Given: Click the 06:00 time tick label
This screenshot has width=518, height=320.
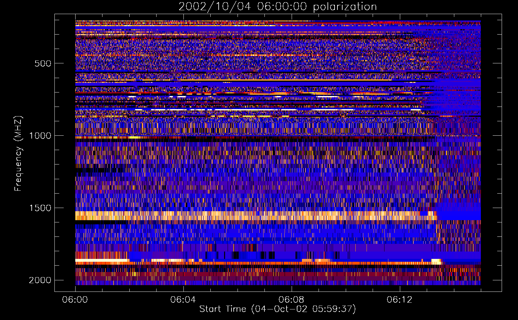Looking at the screenshot, I should [75, 300].
